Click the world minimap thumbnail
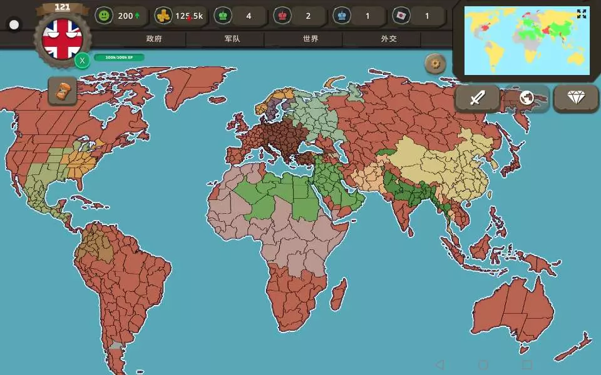 tap(527, 41)
